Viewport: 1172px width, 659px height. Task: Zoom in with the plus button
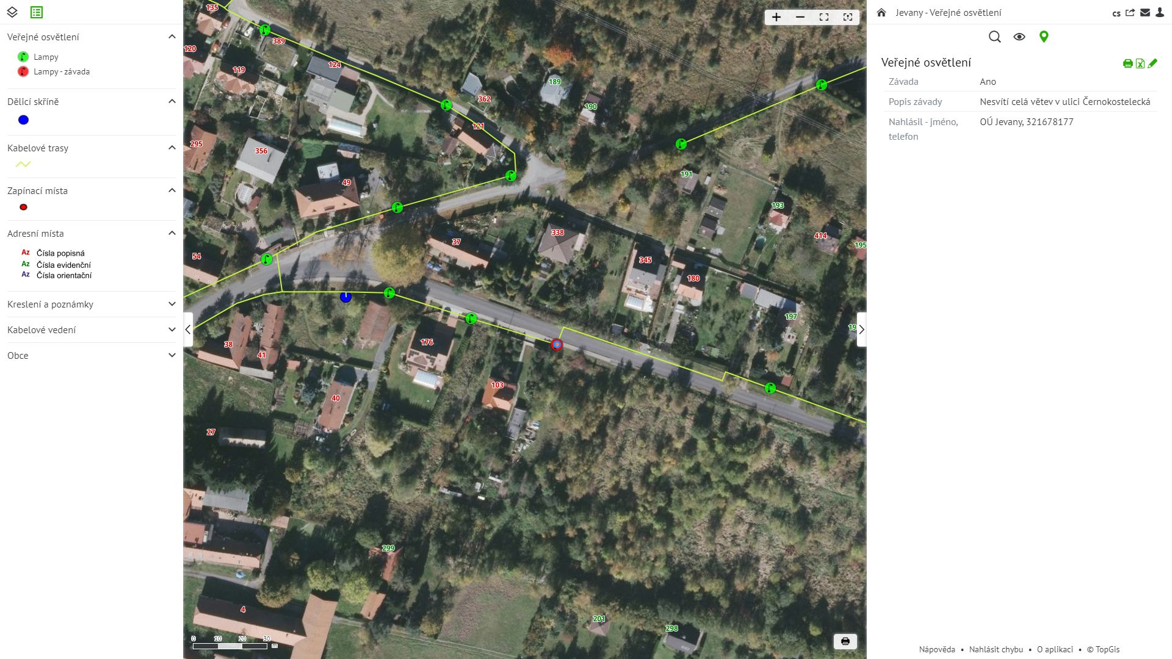(776, 17)
